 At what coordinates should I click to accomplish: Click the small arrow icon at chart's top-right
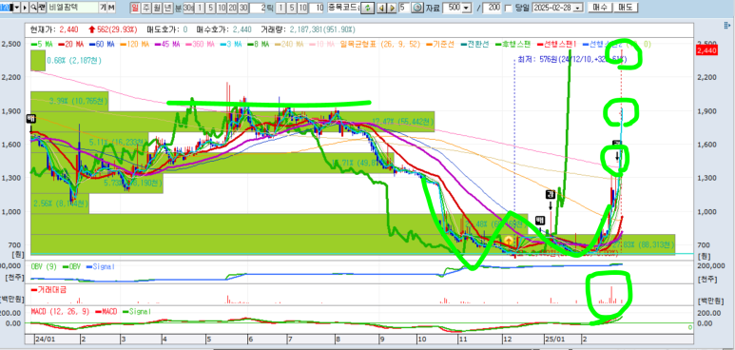click(x=728, y=26)
